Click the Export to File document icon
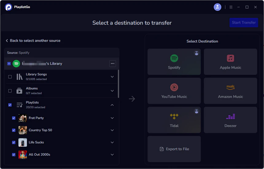The width and height of the screenshot is (264, 169). click(161, 149)
